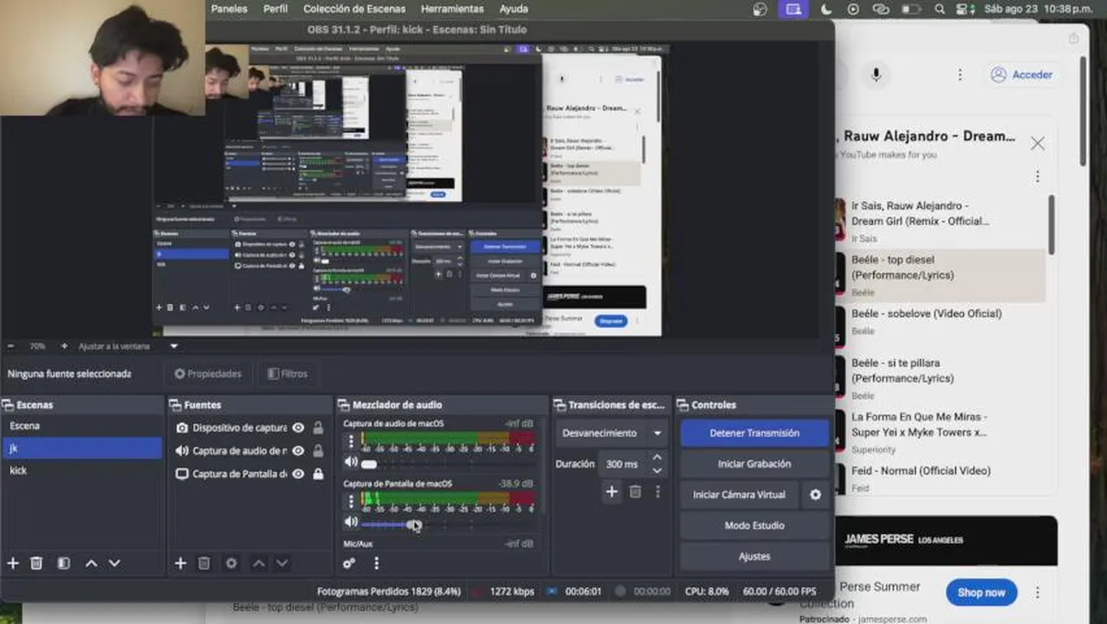Open source properties gear in Fuentes panel
1107x624 pixels.
231,563
